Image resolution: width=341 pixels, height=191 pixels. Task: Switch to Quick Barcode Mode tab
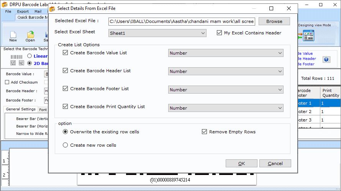click(32, 17)
